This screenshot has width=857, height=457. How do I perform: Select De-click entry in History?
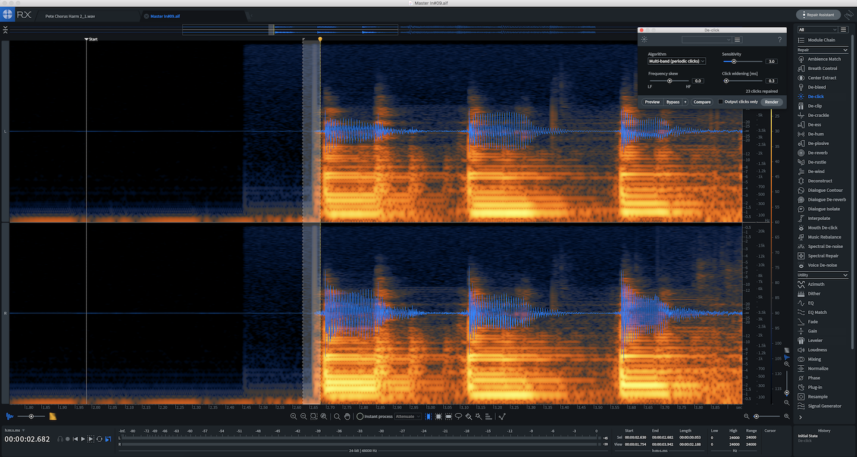click(805, 441)
